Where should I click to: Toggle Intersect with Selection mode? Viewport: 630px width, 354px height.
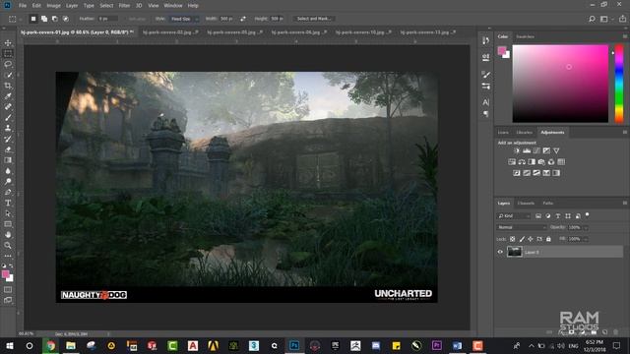[66, 19]
